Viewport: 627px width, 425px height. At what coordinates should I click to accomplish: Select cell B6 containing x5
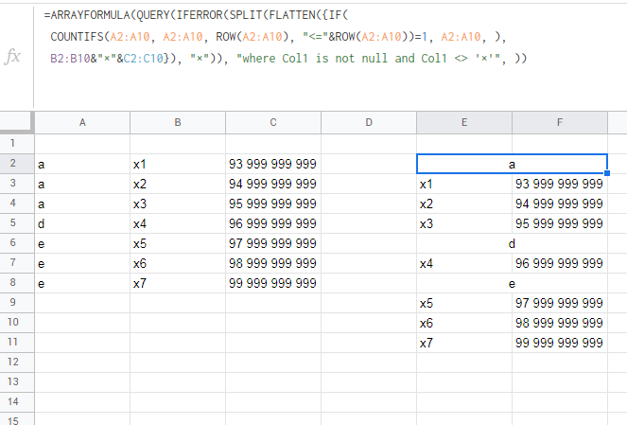point(178,243)
